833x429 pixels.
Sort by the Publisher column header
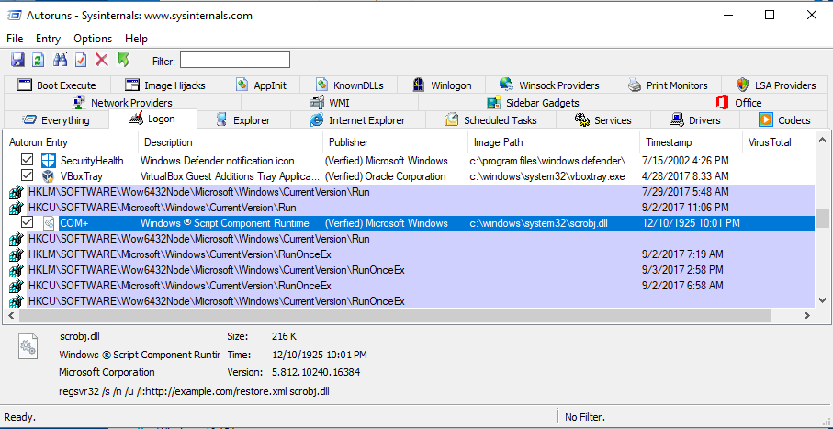pyautogui.click(x=395, y=142)
